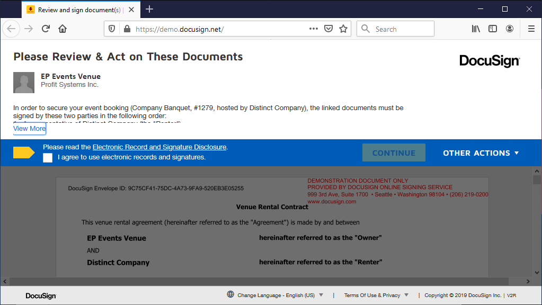Open page actions three-dot menu
Screen dimensions: 542x305
coord(314,29)
